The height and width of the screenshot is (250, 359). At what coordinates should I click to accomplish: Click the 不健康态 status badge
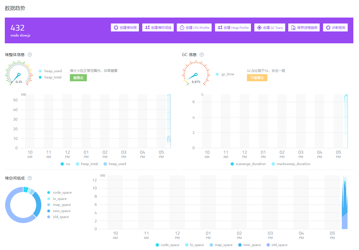click(257, 78)
